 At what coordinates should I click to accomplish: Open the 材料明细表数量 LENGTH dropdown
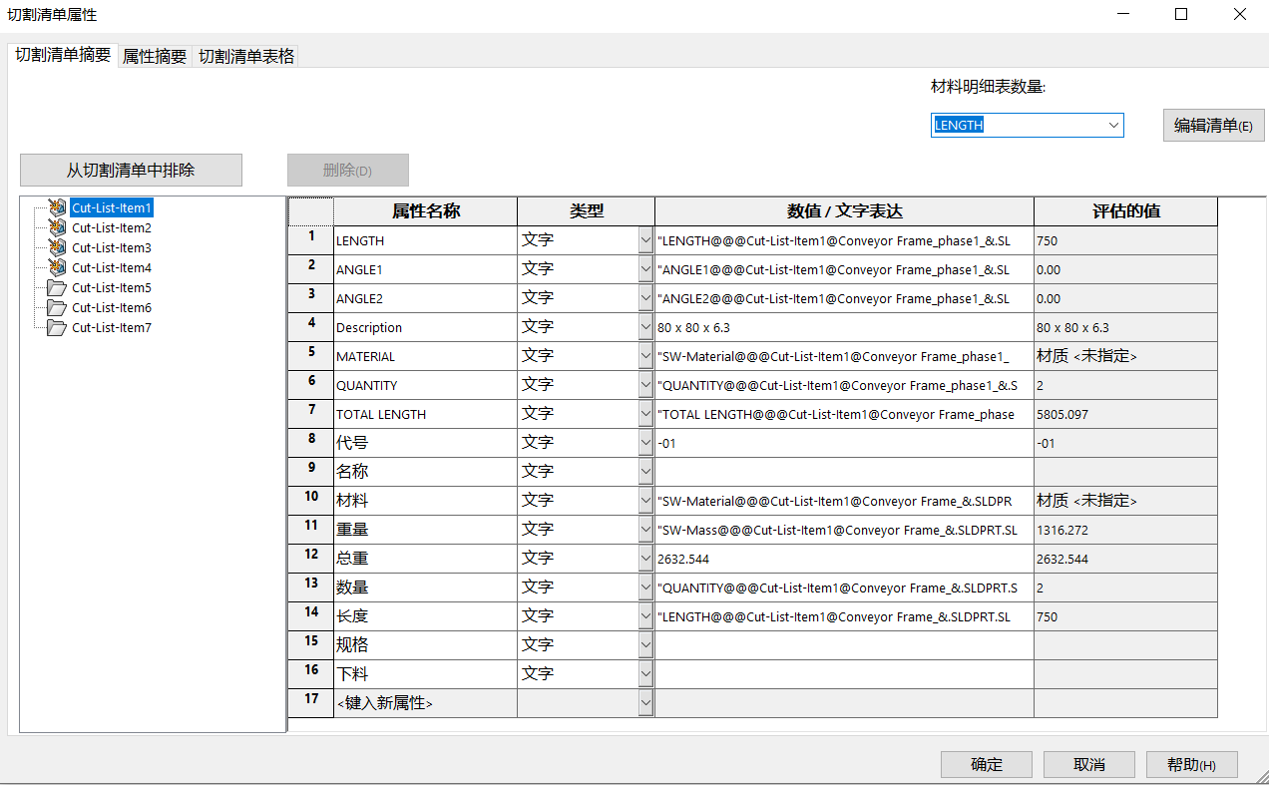coord(1113,126)
